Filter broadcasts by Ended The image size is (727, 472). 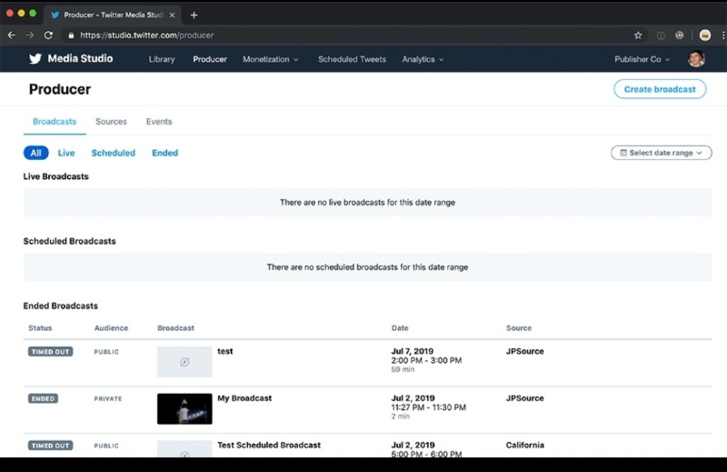(x=165, y=153)
